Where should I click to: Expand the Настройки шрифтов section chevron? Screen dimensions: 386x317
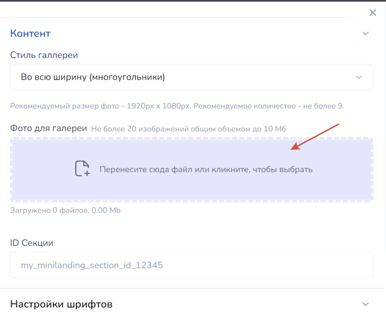pos(365,304)
